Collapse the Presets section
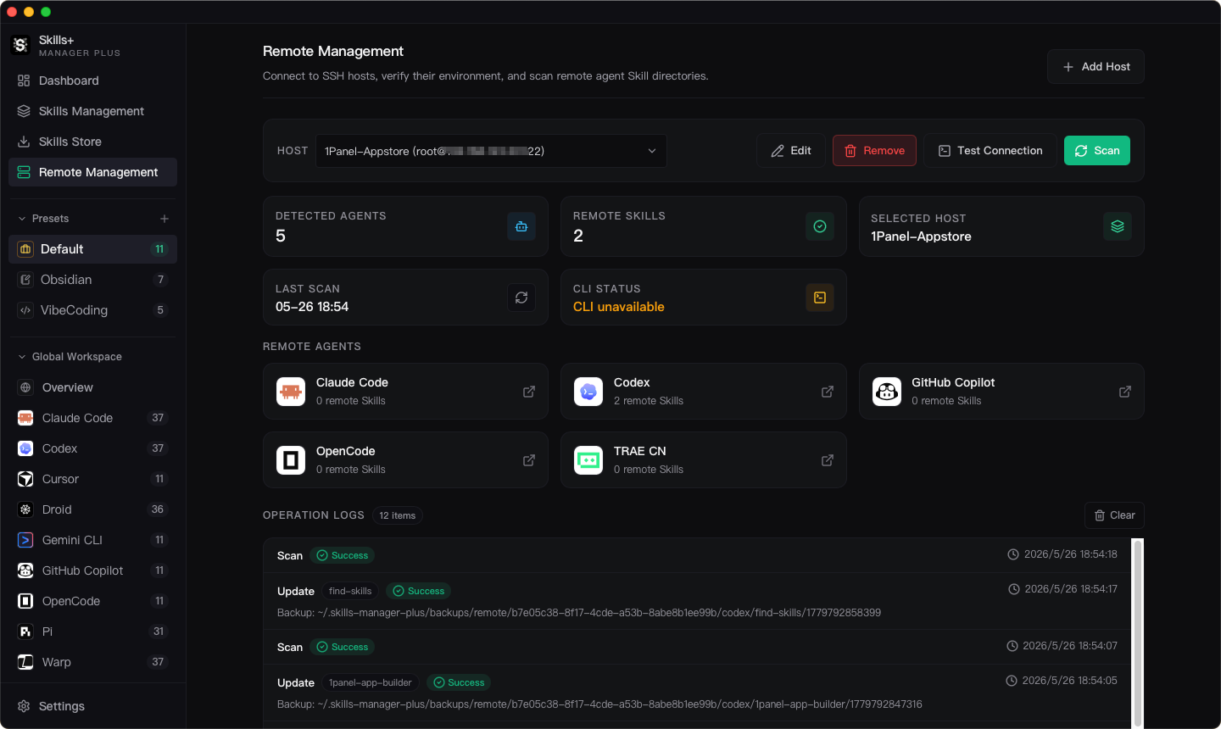This screenshot has height=729, width=1221. [x=22, y=219]
